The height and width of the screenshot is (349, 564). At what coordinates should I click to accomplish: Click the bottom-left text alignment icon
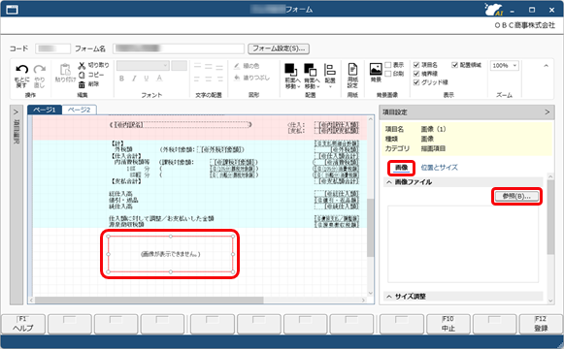197,79
